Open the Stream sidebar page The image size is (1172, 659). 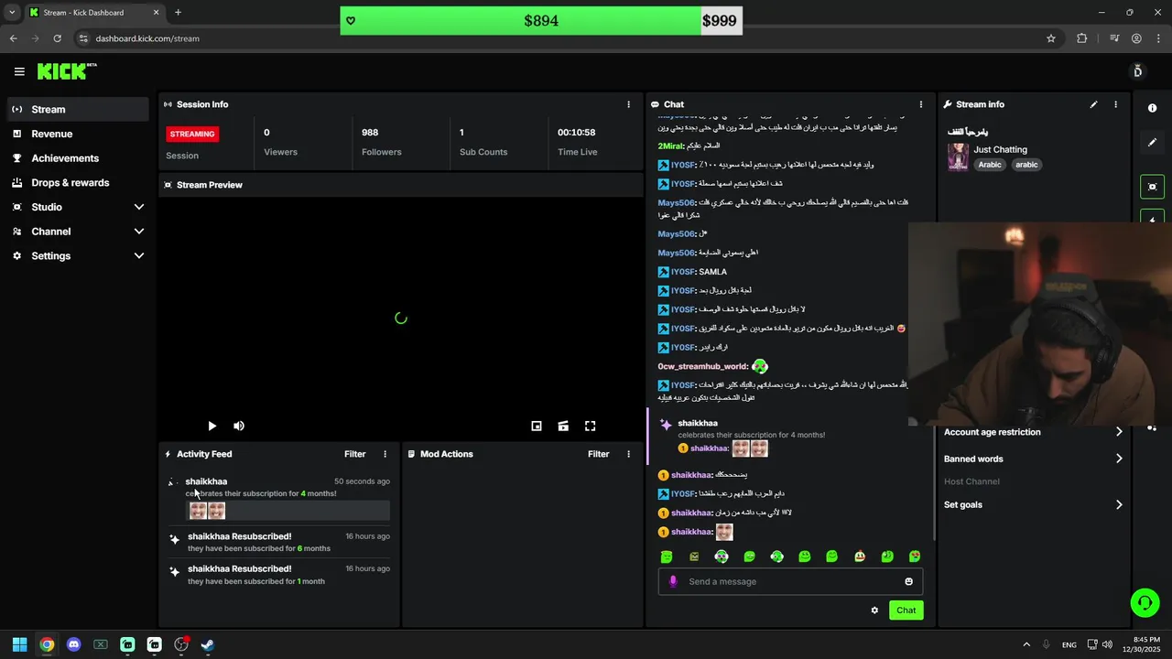coord(79,109)
